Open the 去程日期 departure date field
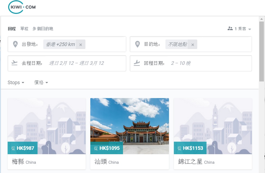This screenshot has height=173, width=265. tap(67, 63)
